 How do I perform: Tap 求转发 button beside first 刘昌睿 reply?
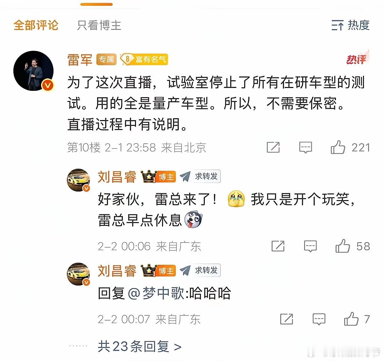(200, 176)
